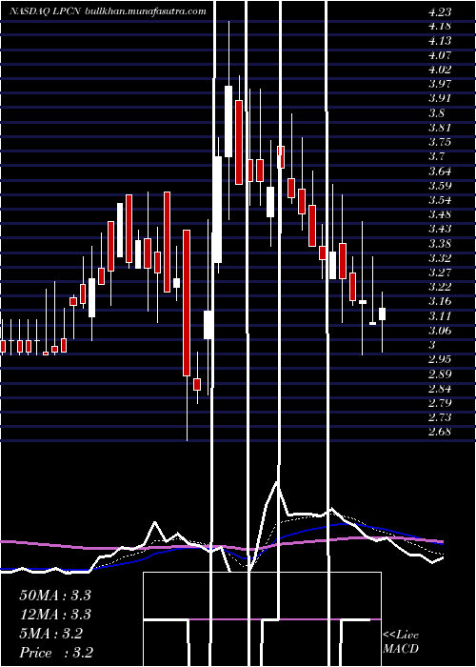Click the 2.95 price axis value
Image resolution: width=476 pixels, height=667 pixels.
click(440, 359)
